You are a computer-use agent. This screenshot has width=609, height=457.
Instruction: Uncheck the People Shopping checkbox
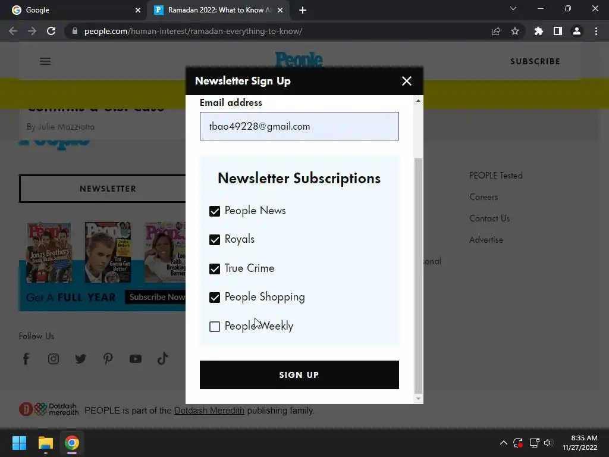214,298
